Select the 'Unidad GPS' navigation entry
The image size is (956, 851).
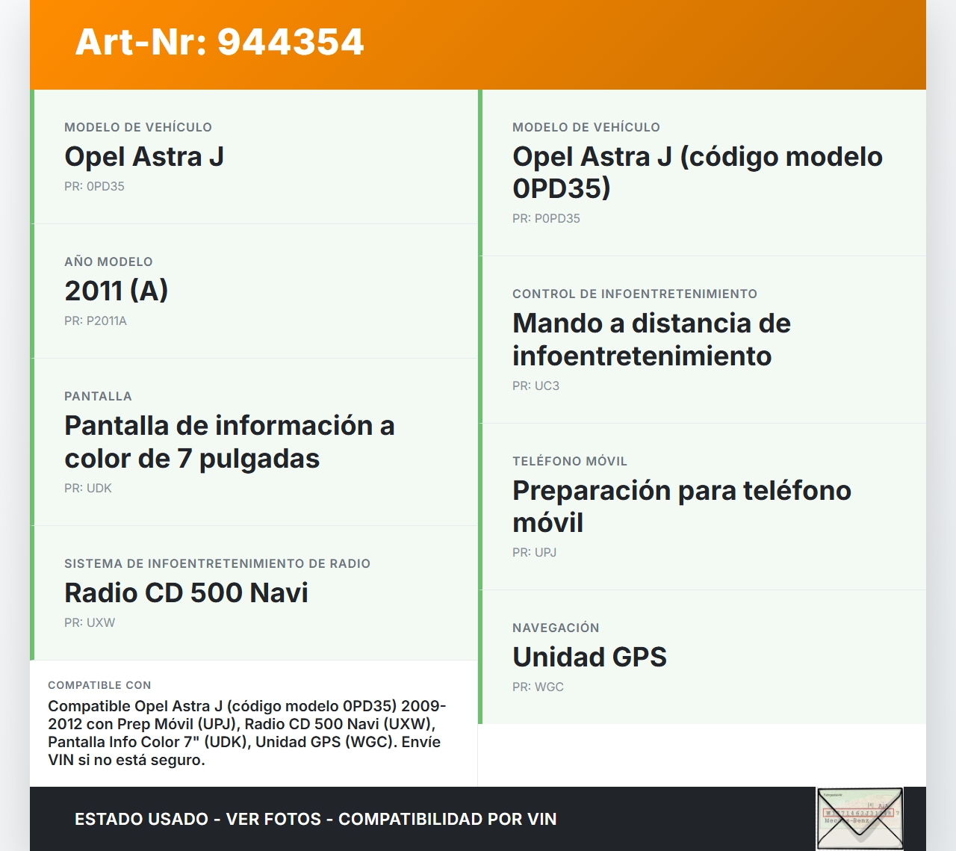(589, 657)
